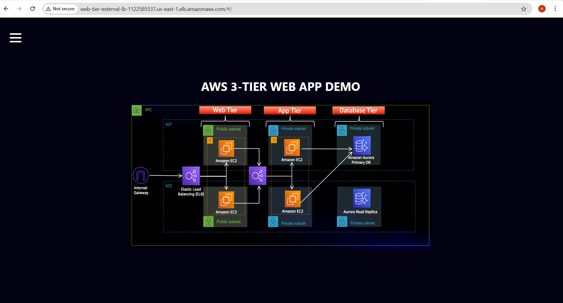Click the Aurora Read Replica icon
The width and height of the screenshot is (563, 303).
[x=362, y=198]
